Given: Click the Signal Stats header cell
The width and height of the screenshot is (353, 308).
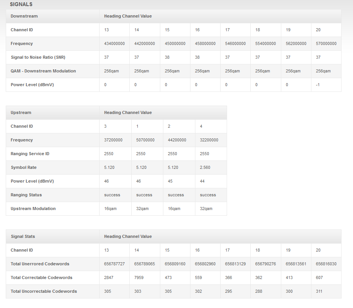Looking at the screenshot, I should tap(23, 236).
